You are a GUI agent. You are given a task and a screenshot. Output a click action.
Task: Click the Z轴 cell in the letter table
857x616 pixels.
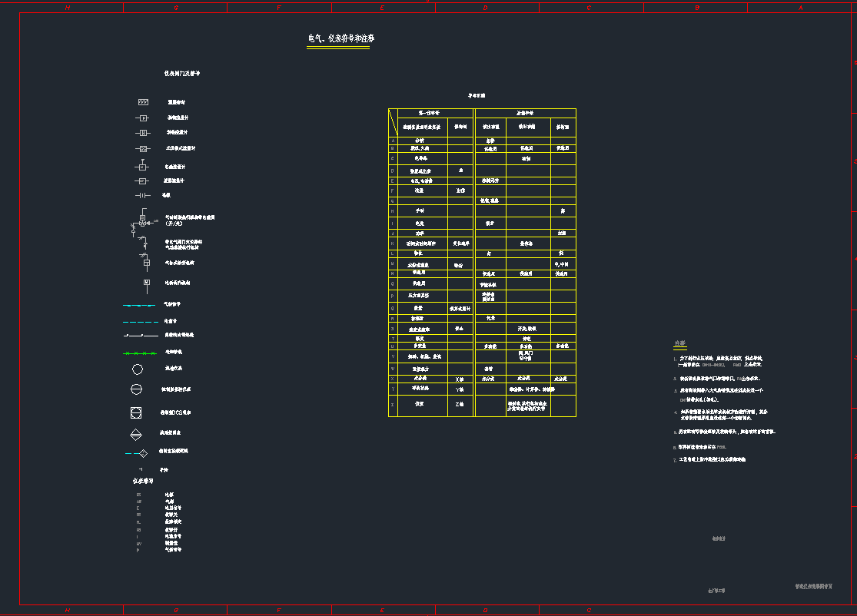pyautogui.click(x=460, y=403)
